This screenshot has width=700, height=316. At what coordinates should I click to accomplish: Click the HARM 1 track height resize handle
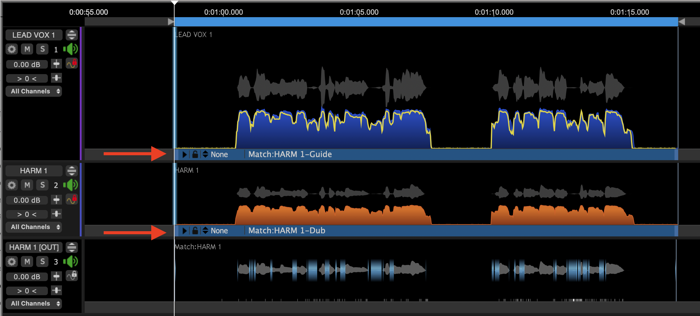click(x=72, y=171)
